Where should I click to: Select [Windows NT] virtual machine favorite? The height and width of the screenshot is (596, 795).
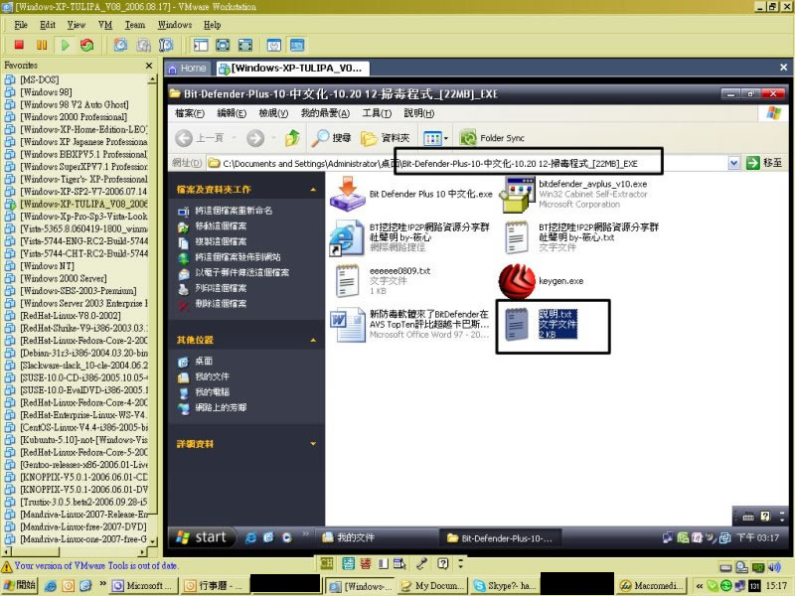pos(47,266)
